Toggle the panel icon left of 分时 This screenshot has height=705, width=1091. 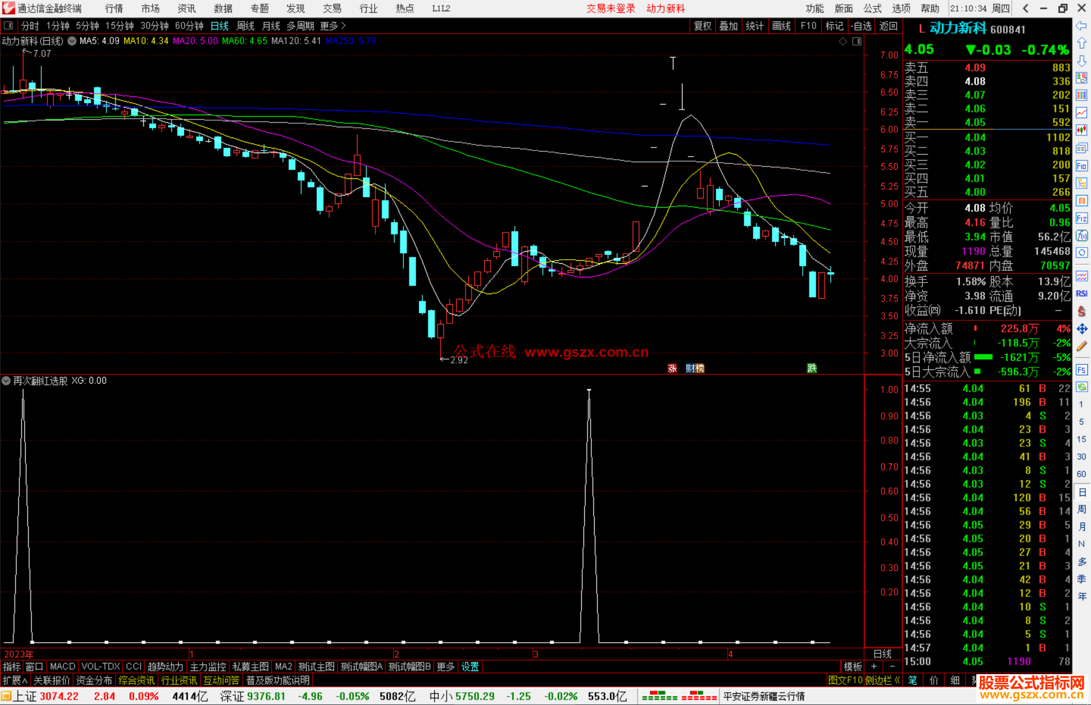click(9, 26)
